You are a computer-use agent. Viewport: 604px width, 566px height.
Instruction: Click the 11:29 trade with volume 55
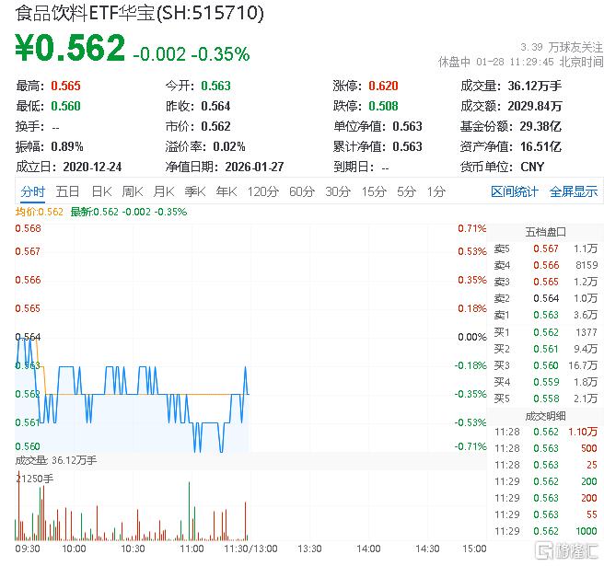546,514
